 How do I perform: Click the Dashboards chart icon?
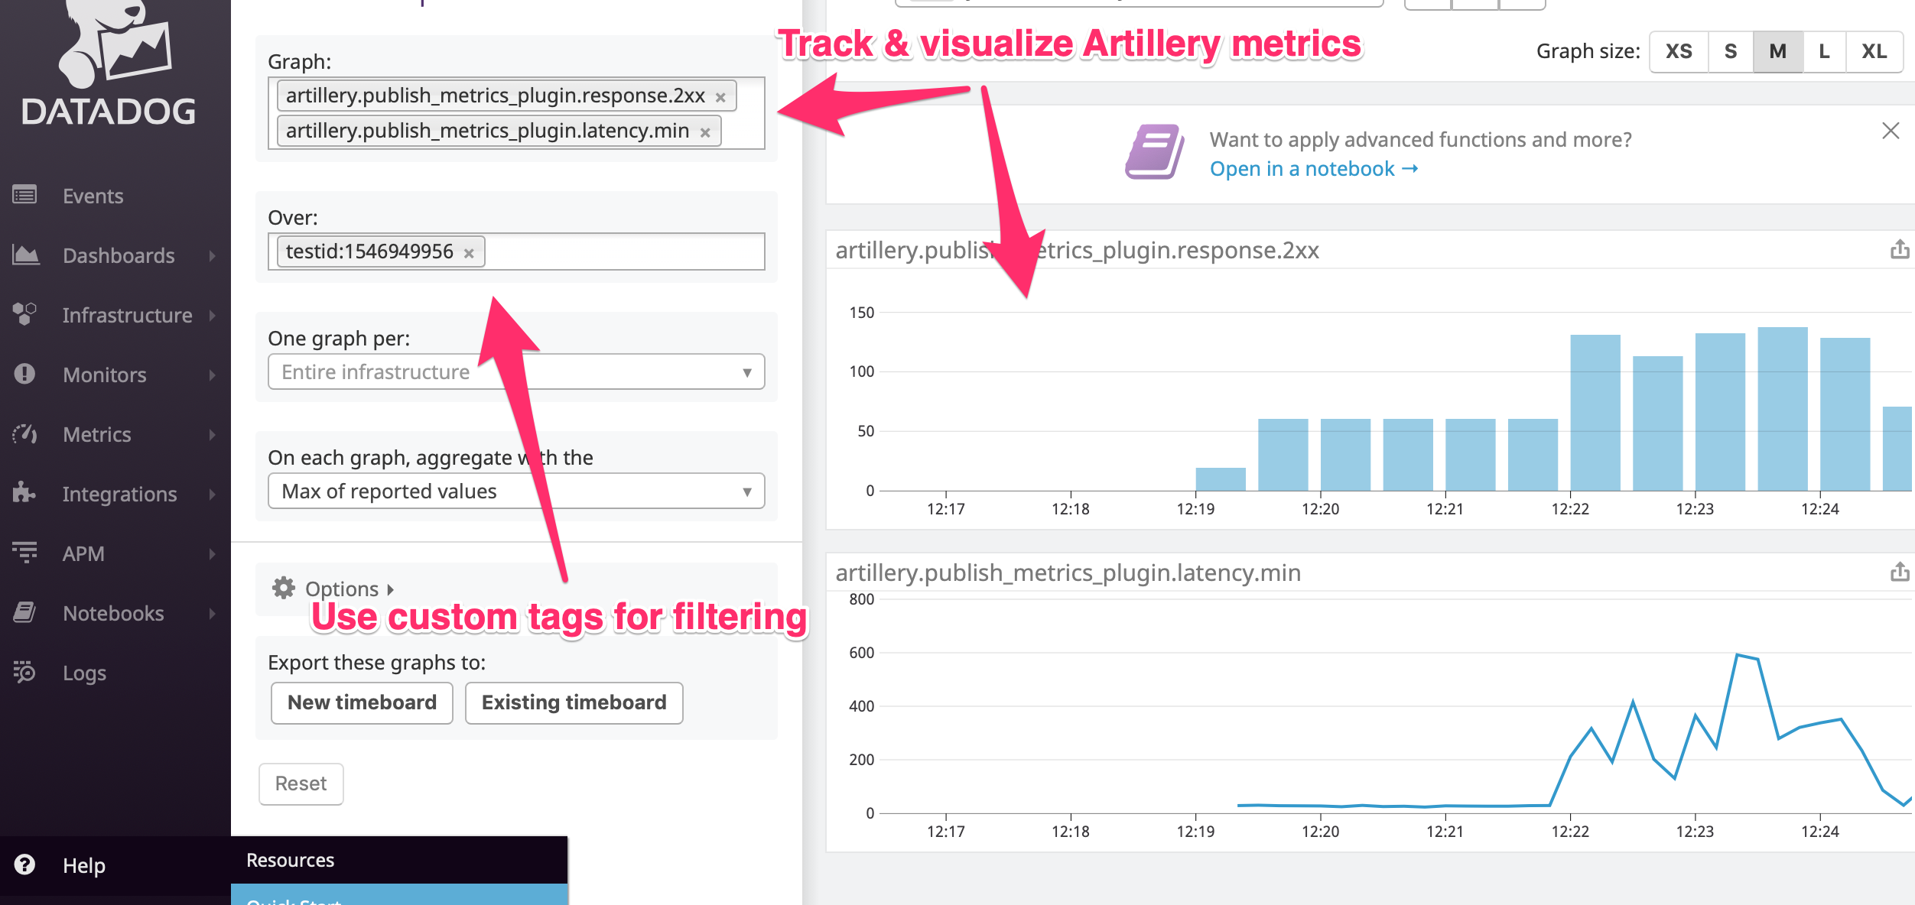25,255
